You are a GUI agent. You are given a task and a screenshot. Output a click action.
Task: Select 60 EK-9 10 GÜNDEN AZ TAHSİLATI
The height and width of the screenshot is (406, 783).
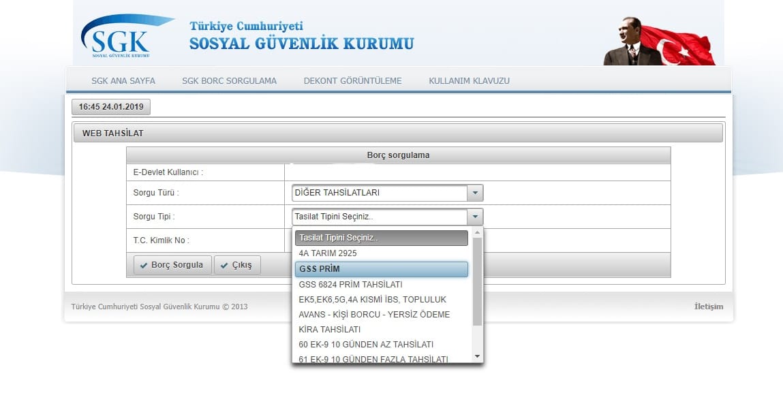(366, 344)
